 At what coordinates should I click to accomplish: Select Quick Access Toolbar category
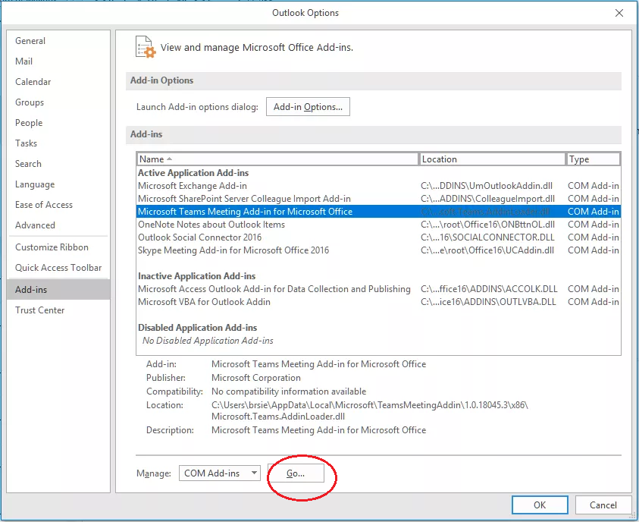[x=58, y=268]
